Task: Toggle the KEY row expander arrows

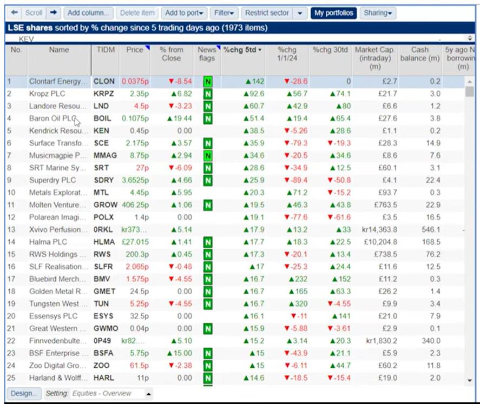Action: [x=470, y=38]
